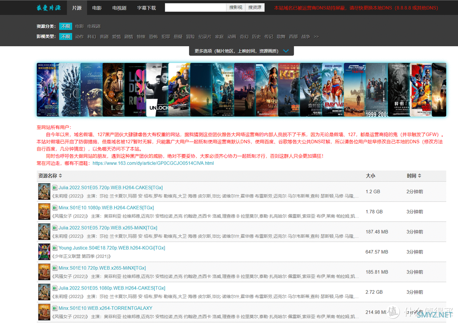Open BT icon next to Young.Justice.S04E18
This screenshot has height=323, width=458.
coord(55,248)
